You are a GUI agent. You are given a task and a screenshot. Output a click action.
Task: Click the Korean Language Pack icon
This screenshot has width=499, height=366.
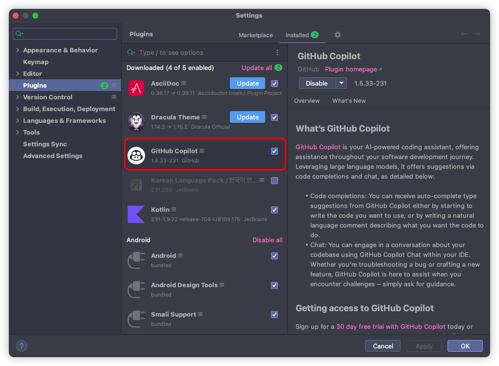(136, 184)
